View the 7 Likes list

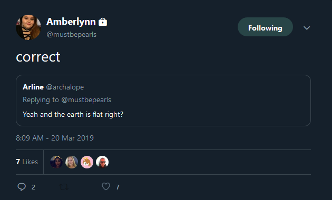[27, 162]
